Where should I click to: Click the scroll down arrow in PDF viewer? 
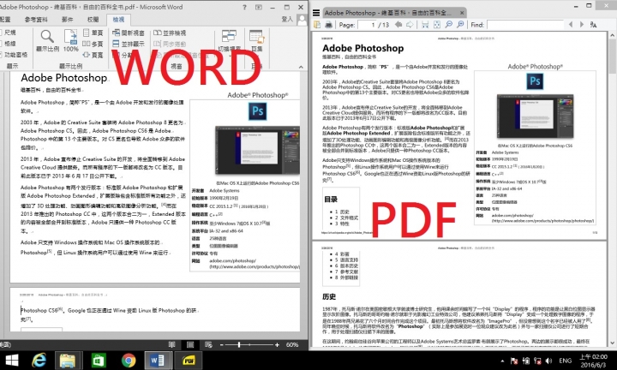click(612, 343)
